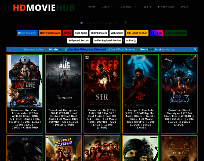
Task: Expand the TV Shows dropdown menu
Action: pos(128,7)
